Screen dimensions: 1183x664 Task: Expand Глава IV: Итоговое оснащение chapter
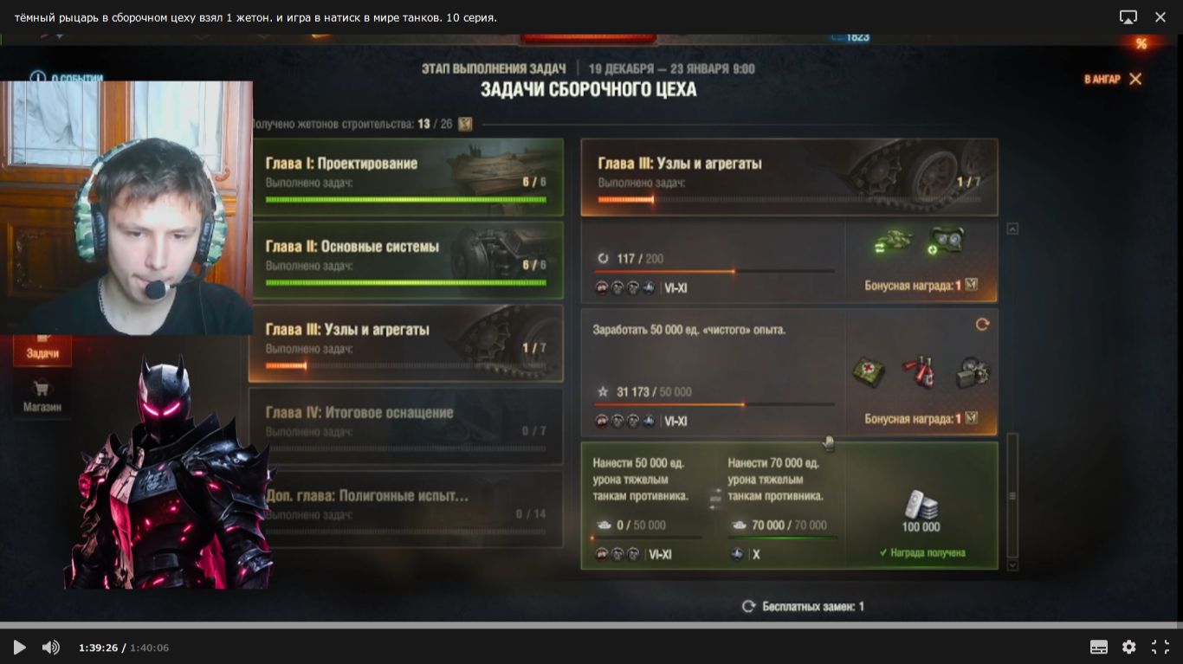pyautogui.click(x=406, y=426)
